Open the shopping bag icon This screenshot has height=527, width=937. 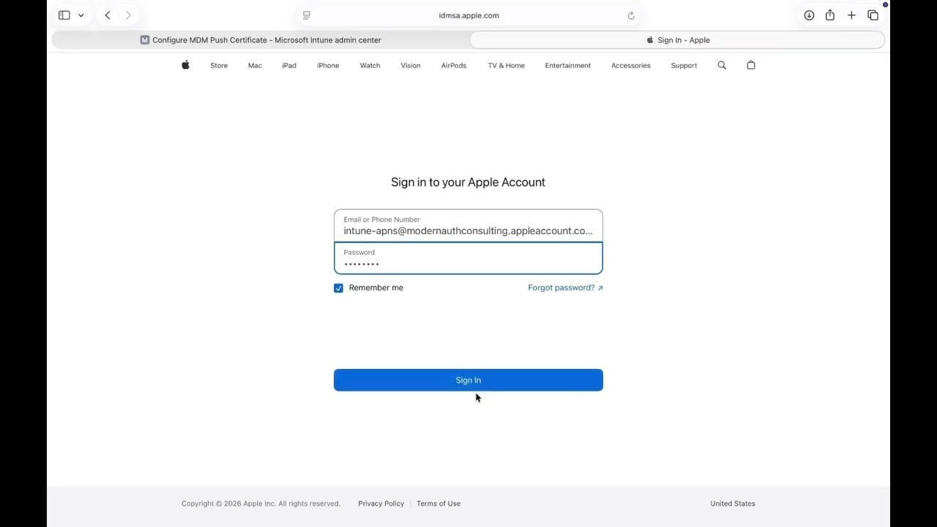tap(751, 65)
